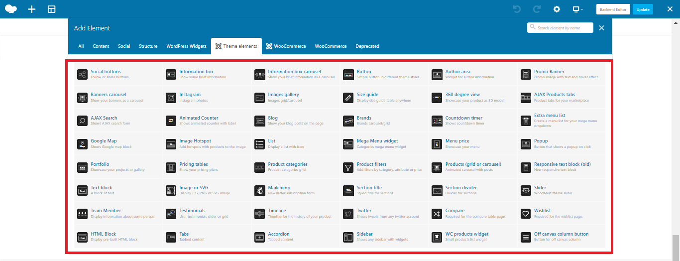Insert the Google Map element icon
680x261 pixels.
coord(82,144)
